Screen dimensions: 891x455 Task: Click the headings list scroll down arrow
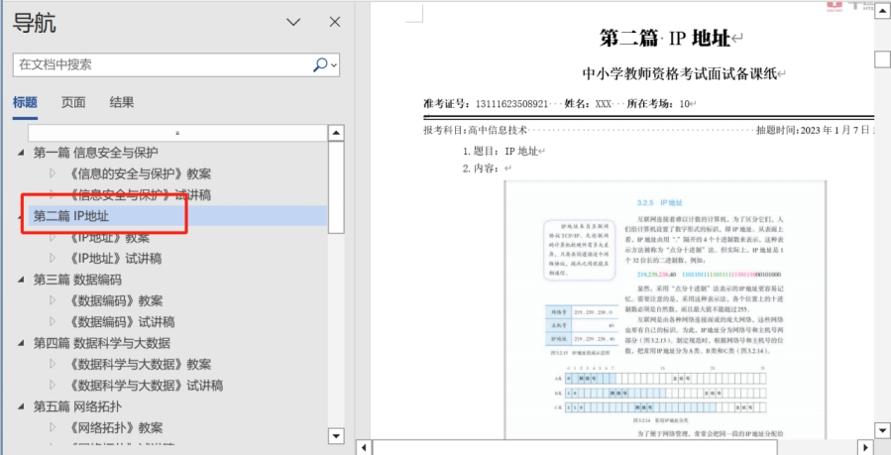[x=336, y=437]
